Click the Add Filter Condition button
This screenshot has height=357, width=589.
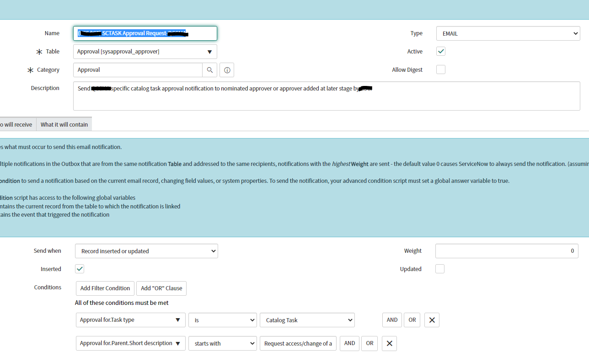[105, 288]
